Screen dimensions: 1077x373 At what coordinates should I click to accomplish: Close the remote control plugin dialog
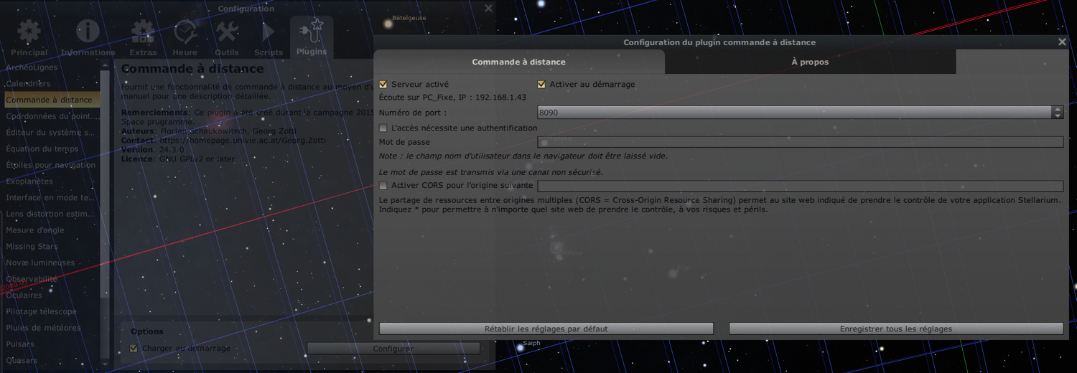coord(1063,42)
